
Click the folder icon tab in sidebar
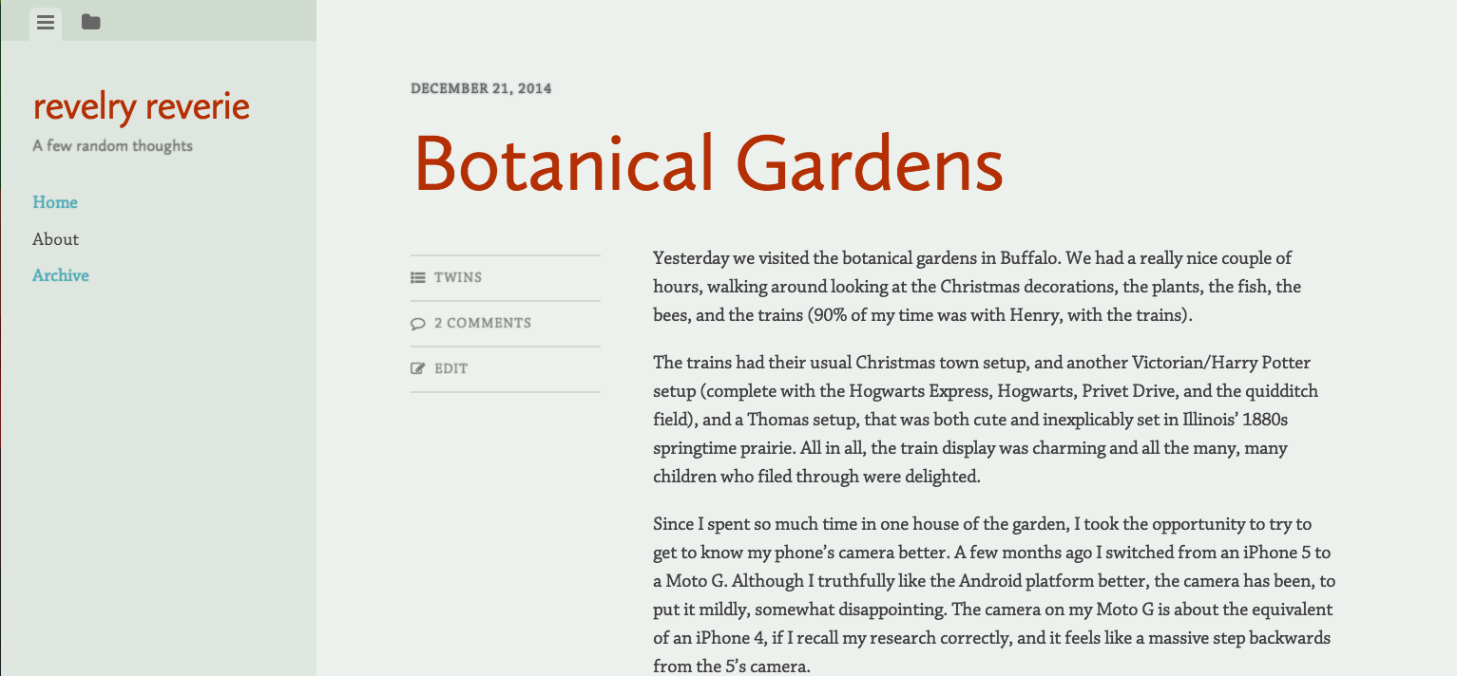pyautogui.click(x=90, y=22)
